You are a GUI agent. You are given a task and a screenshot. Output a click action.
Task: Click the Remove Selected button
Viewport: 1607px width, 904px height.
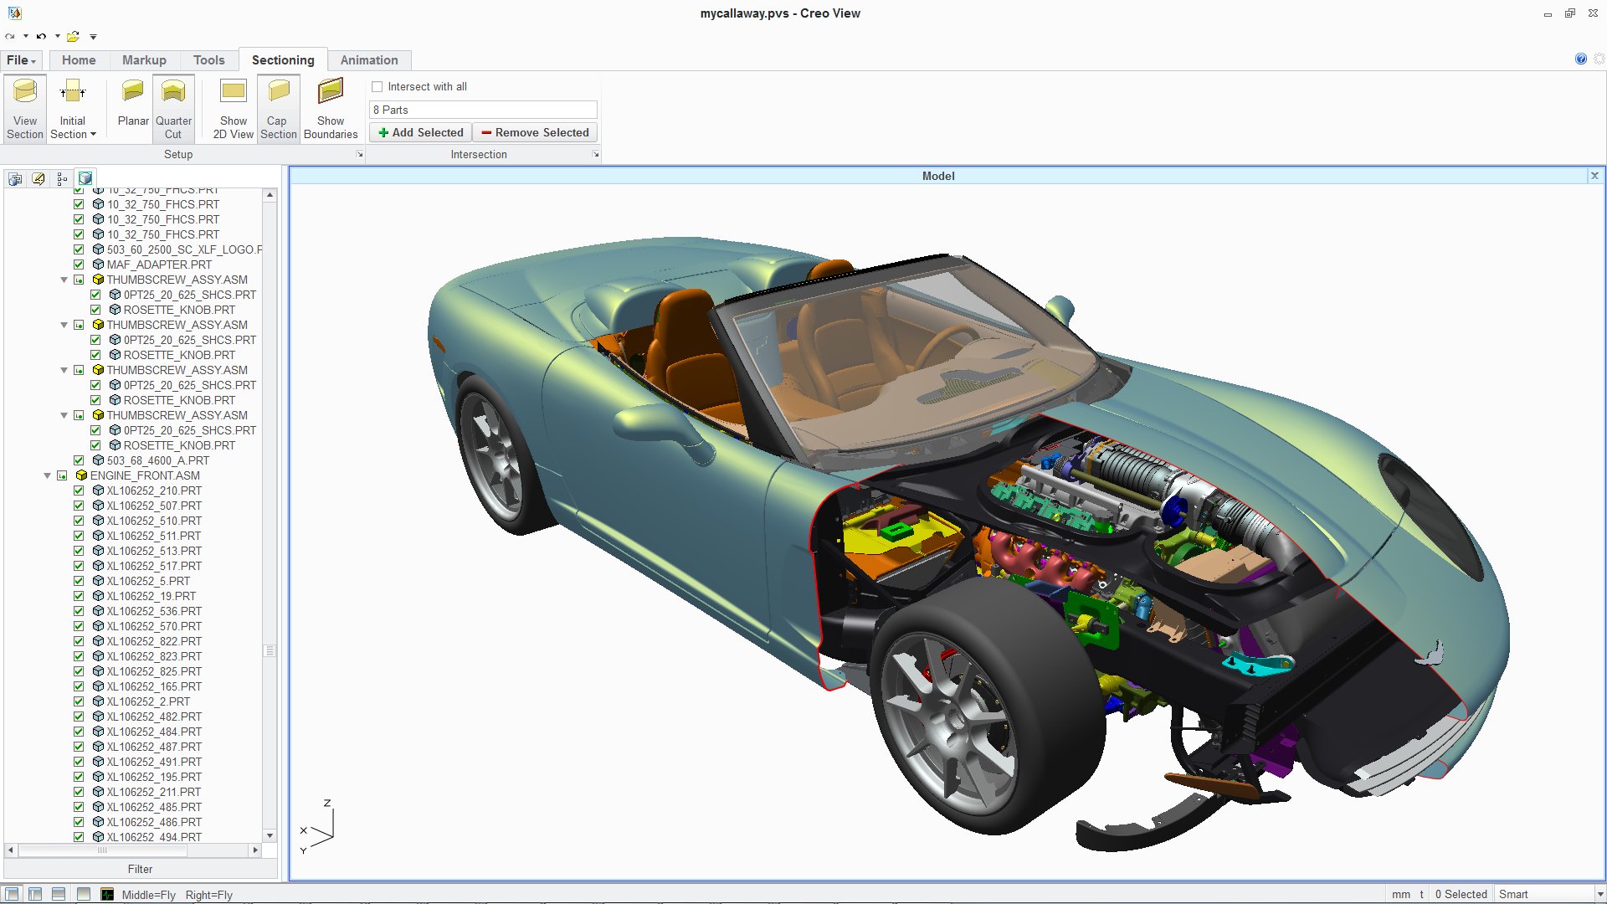tap(535, 132)
